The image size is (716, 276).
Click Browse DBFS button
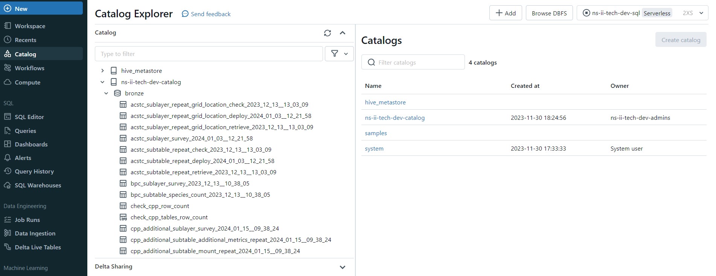[549, 13]
